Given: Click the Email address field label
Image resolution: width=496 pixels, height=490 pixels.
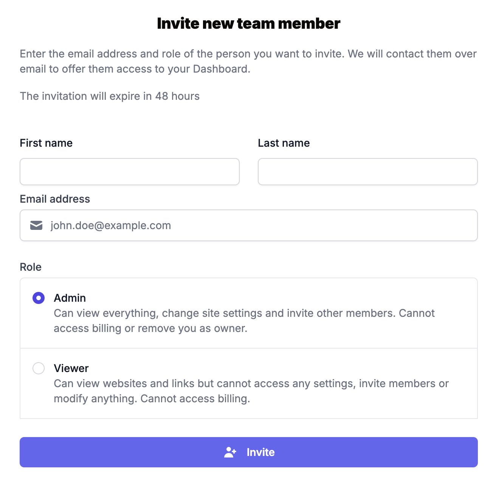Looking at the screenshot, I should pyautogui.click(x=55, y=199).
